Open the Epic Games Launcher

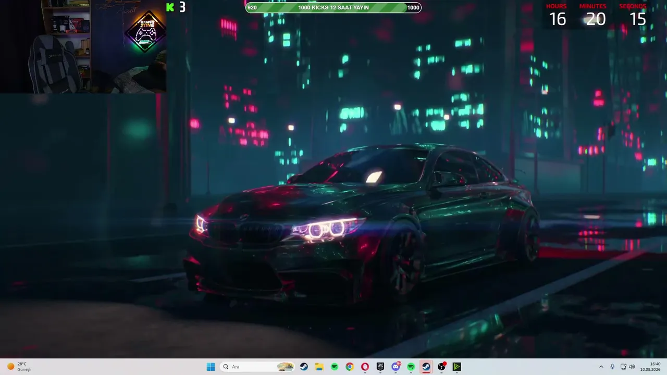[380, 367]
